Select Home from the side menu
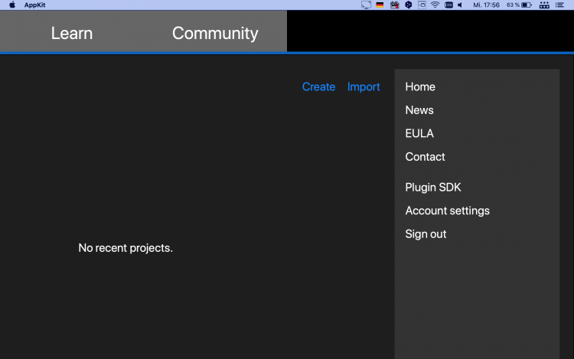Screen dimensions: 574x359 420,86
